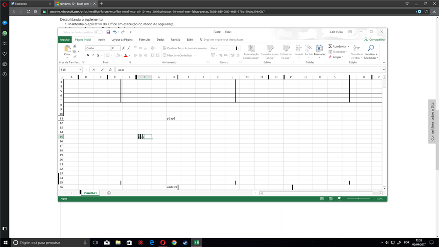Switch to the Fórmulas tab

145,40
